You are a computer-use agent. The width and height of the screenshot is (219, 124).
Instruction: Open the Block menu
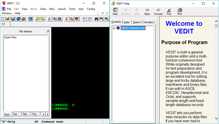(x=34, y=9)
